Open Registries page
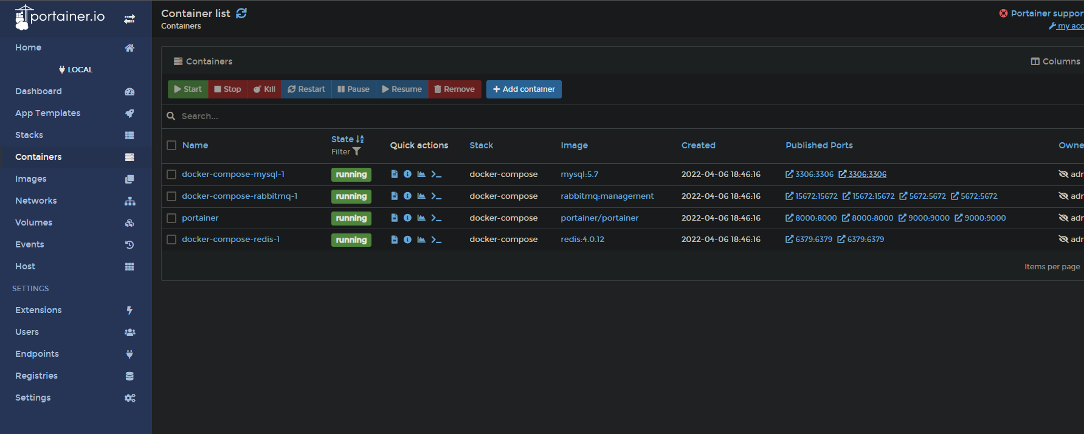This screenshot has height=434, width=1084. [x=76, y=376]
